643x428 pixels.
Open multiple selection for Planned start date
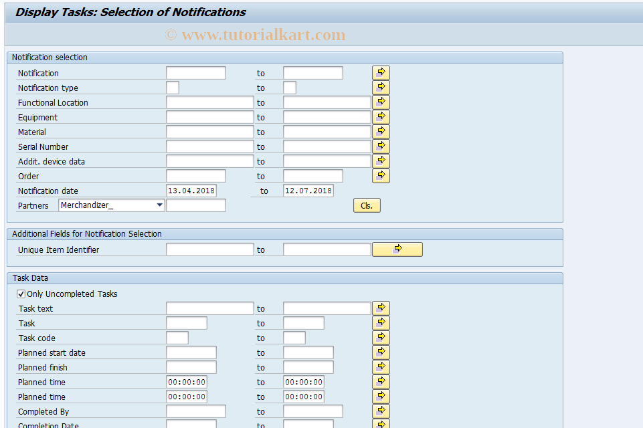point(380,352)
